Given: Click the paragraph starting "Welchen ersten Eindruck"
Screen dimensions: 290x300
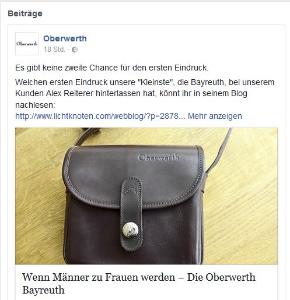Looking at the screenshot, I should (145, 94).
